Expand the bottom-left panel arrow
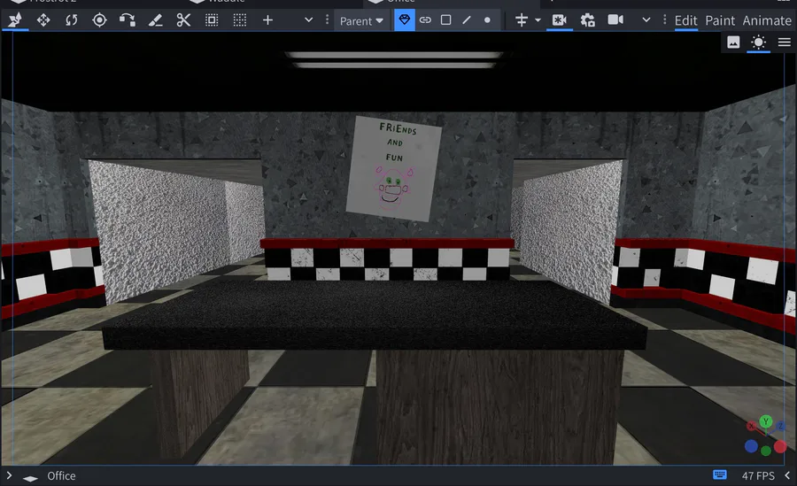The image size is (797, 486). tap(9, 475)
